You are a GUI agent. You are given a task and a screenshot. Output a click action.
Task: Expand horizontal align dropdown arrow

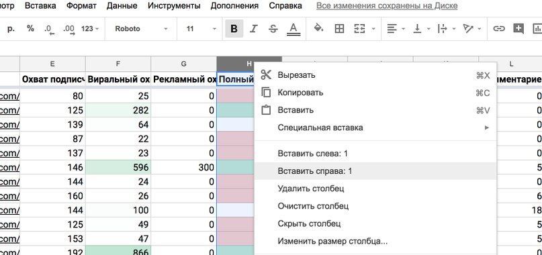click(403, 29)
